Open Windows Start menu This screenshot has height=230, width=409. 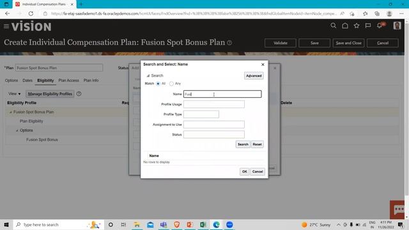tap(6, 224)
